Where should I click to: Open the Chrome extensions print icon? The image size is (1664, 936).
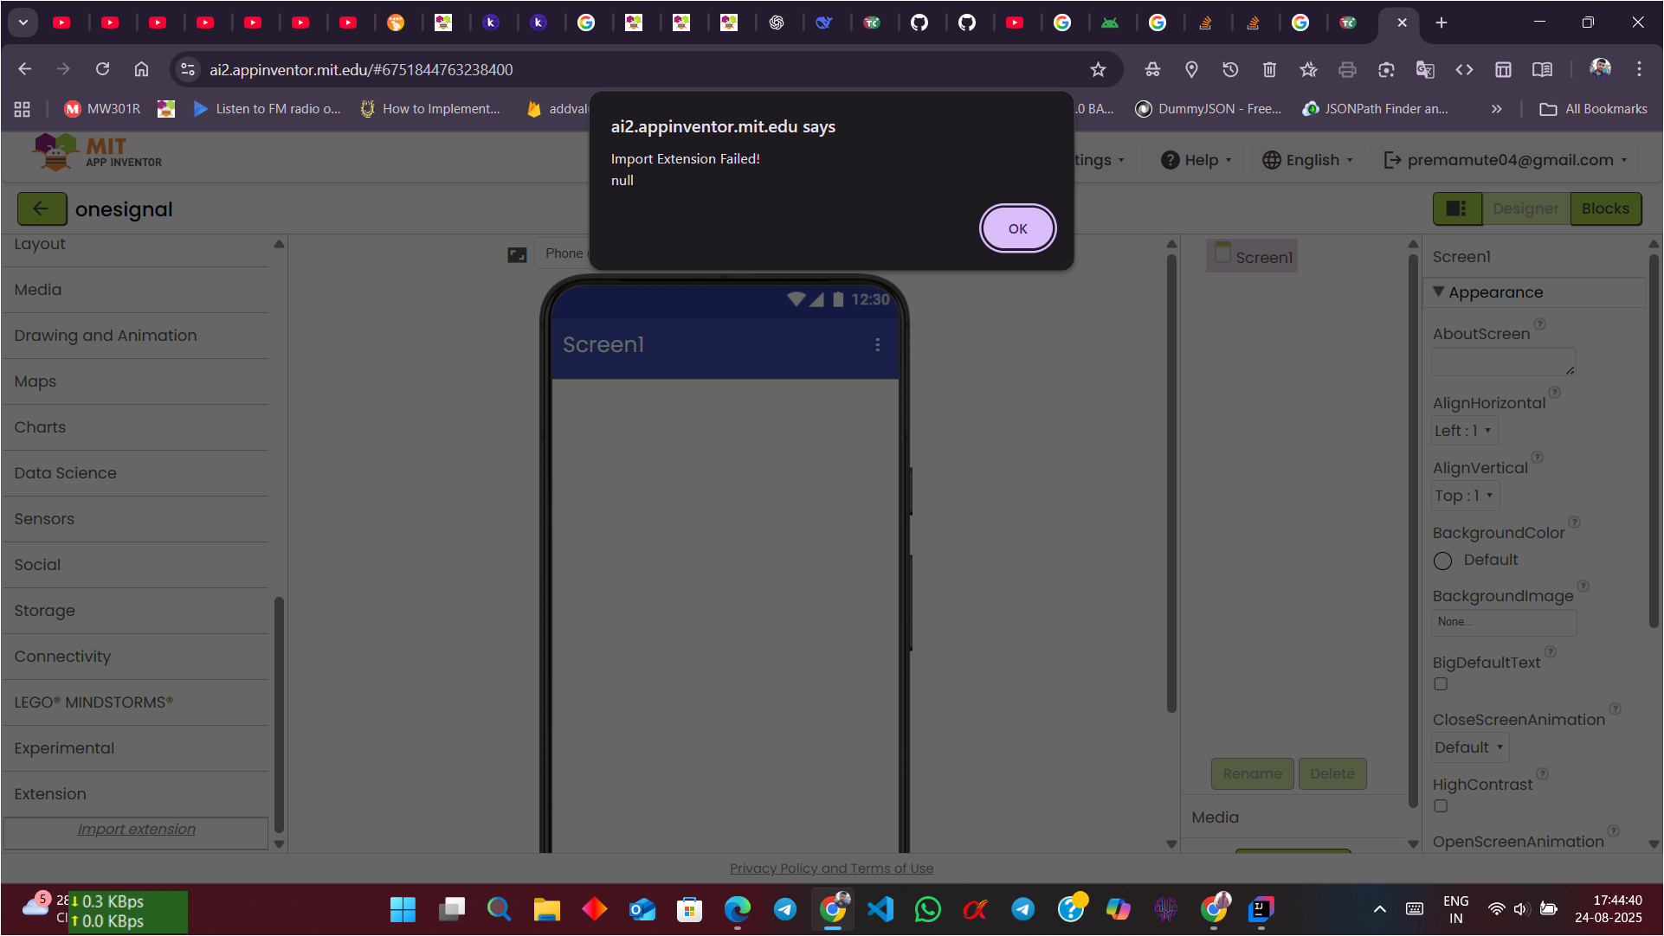click(1347, 69)
